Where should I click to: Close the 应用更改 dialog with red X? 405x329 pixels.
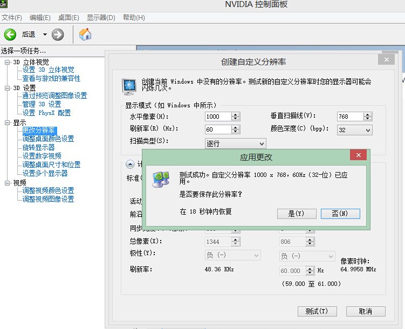pyautogui.click(x=358, y=155)
